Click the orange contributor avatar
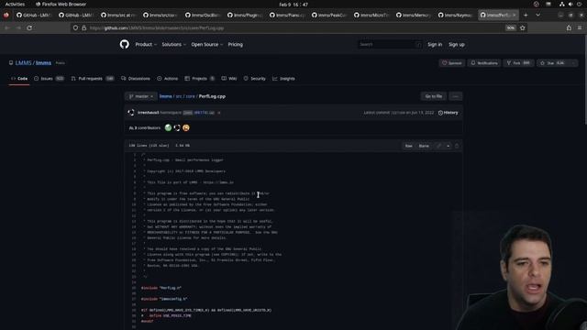587x330 pixels. [186, 127]
